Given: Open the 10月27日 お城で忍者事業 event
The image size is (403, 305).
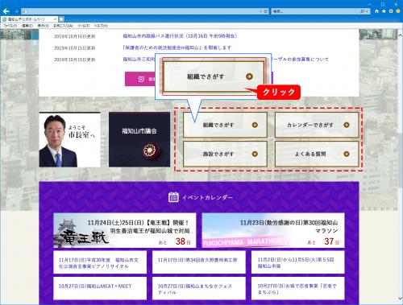Looking at the screenshot, I should pyautogui.click(x=298, y=288).
